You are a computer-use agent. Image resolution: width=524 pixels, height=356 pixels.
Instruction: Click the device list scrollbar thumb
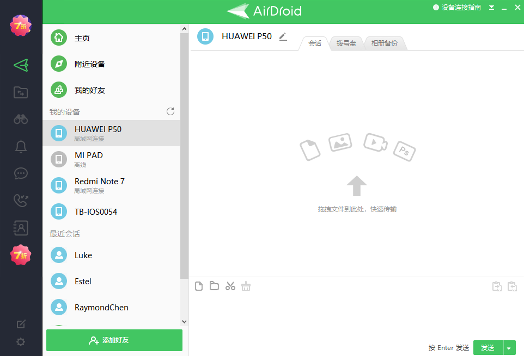pyautogui.click(x=184, y=156)
